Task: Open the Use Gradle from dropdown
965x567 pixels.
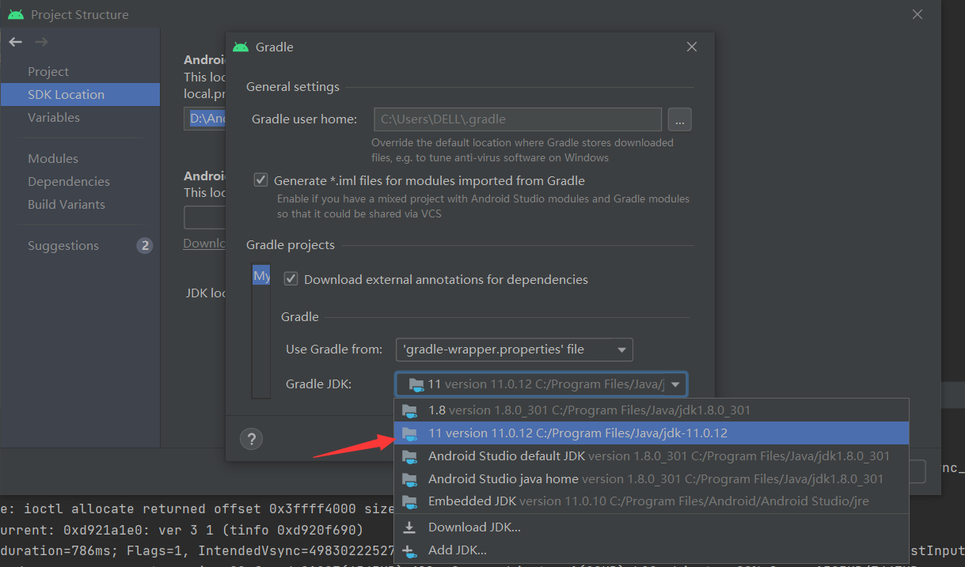Action: click(514, 350)
